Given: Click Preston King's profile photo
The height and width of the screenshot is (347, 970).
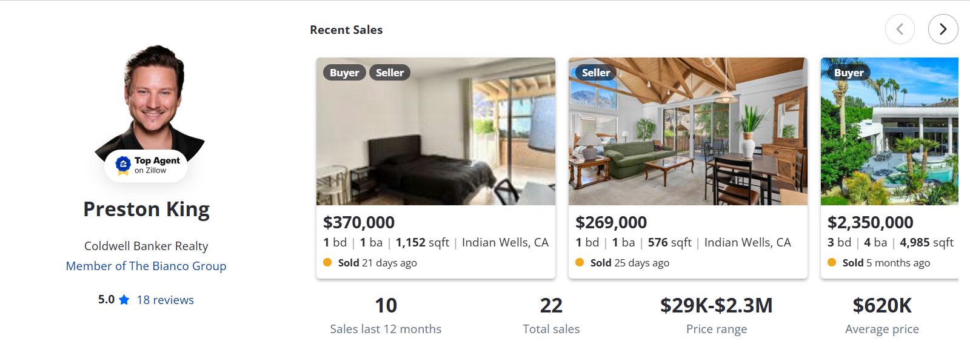Looking at the screenshot, I should pyautogui.click(x=150, y=97).
